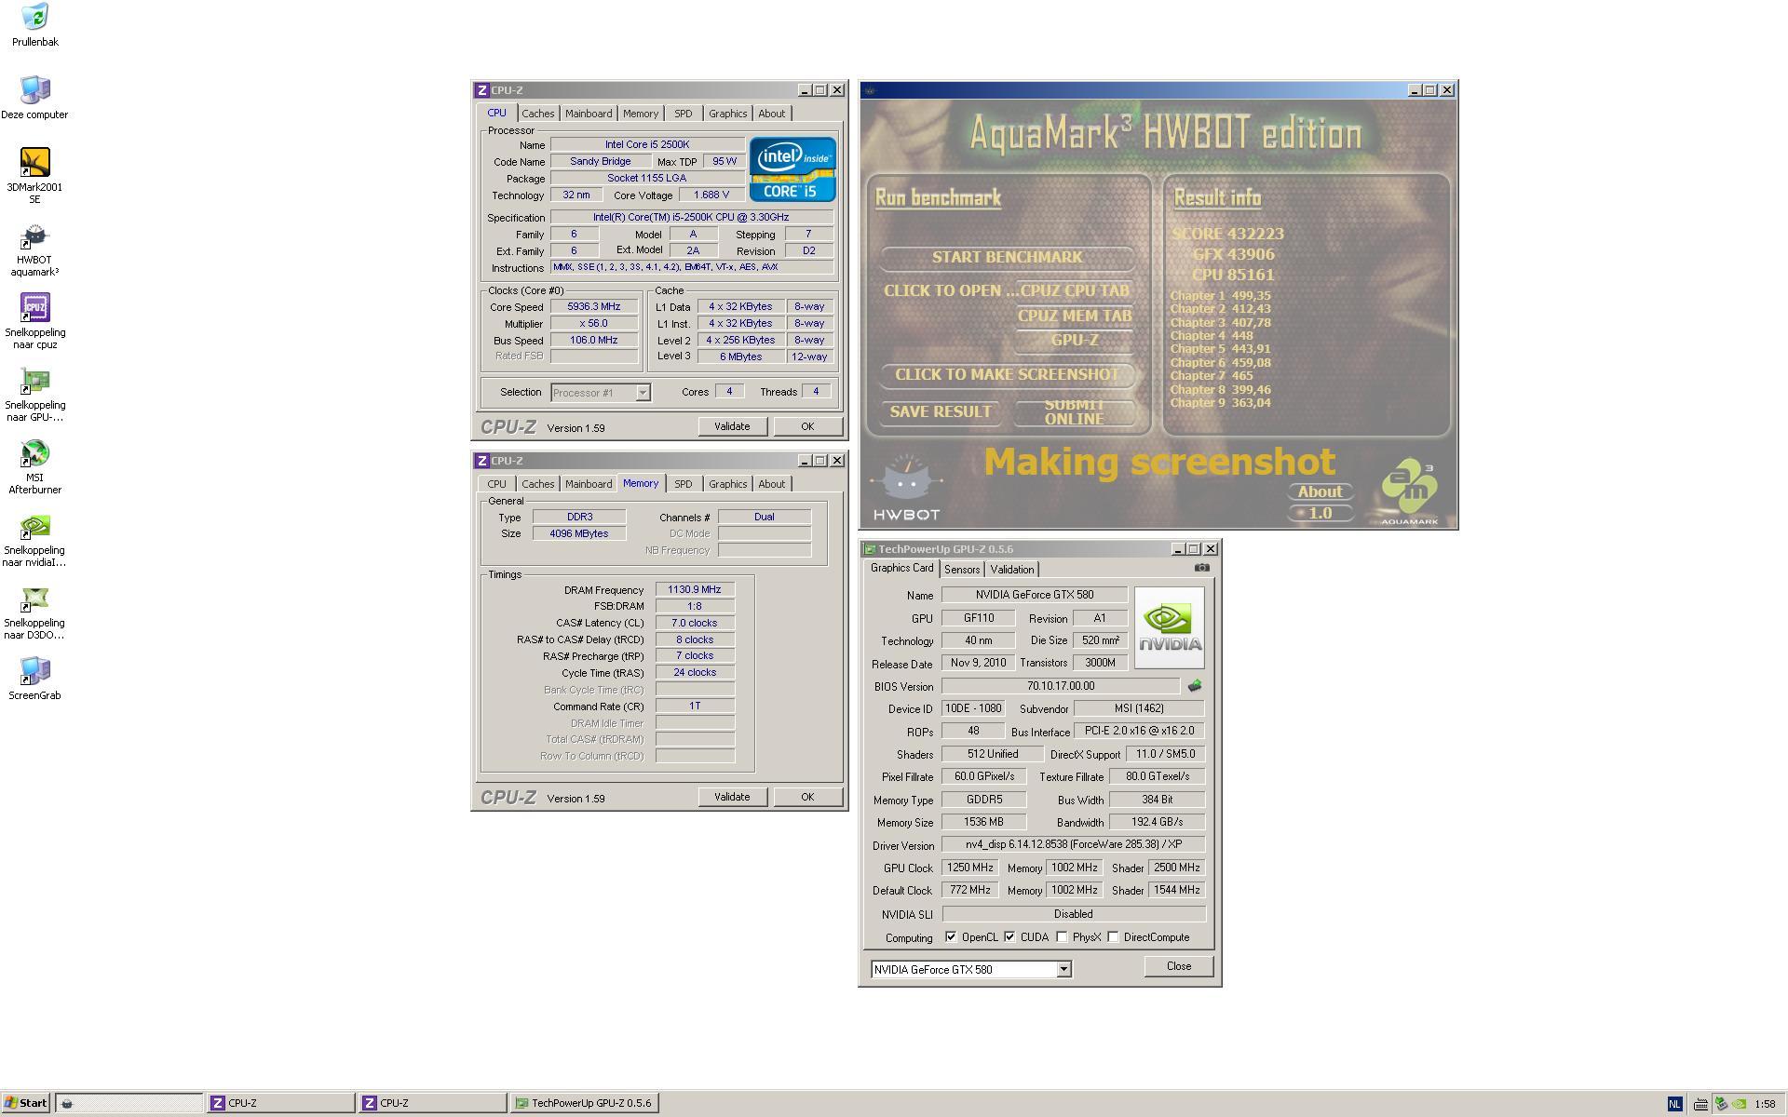Open the Snelkoppeling naar D3DO shortcut

[34, 598]
